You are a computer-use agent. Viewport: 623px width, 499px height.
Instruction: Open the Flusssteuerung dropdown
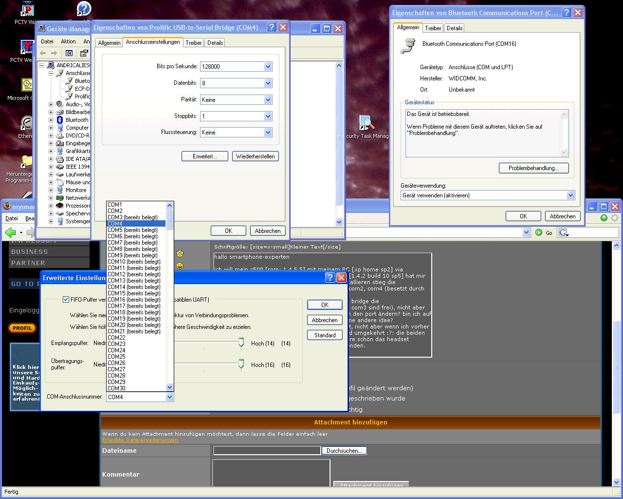(x=268, y=133)
